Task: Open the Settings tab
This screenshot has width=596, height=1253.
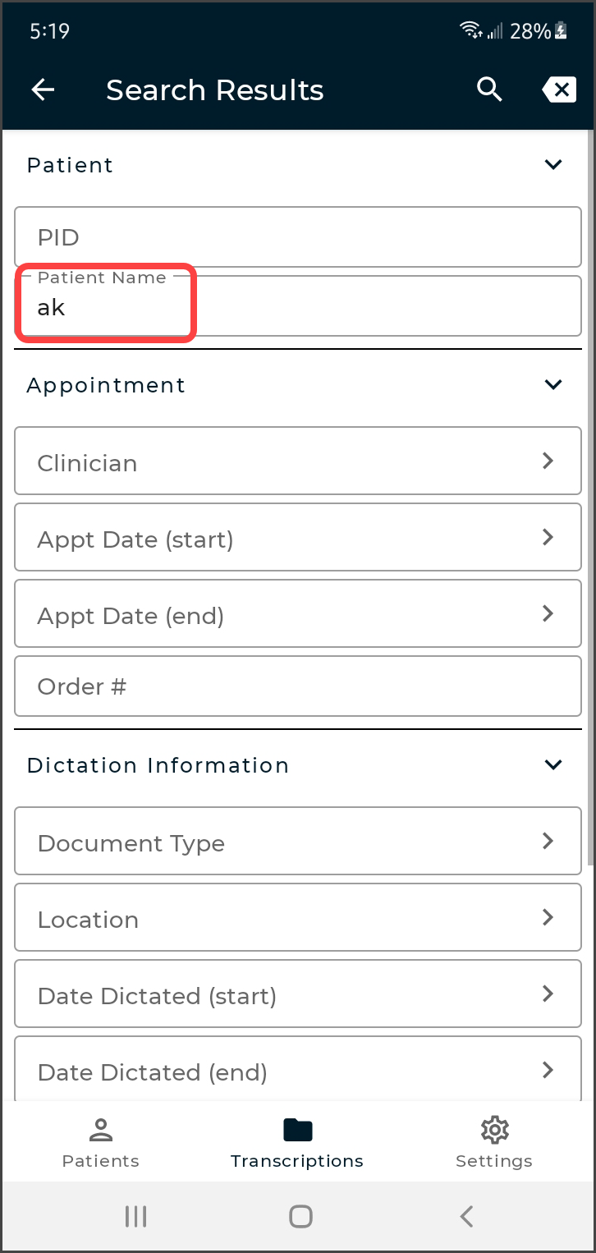Action: point(494,1141)
